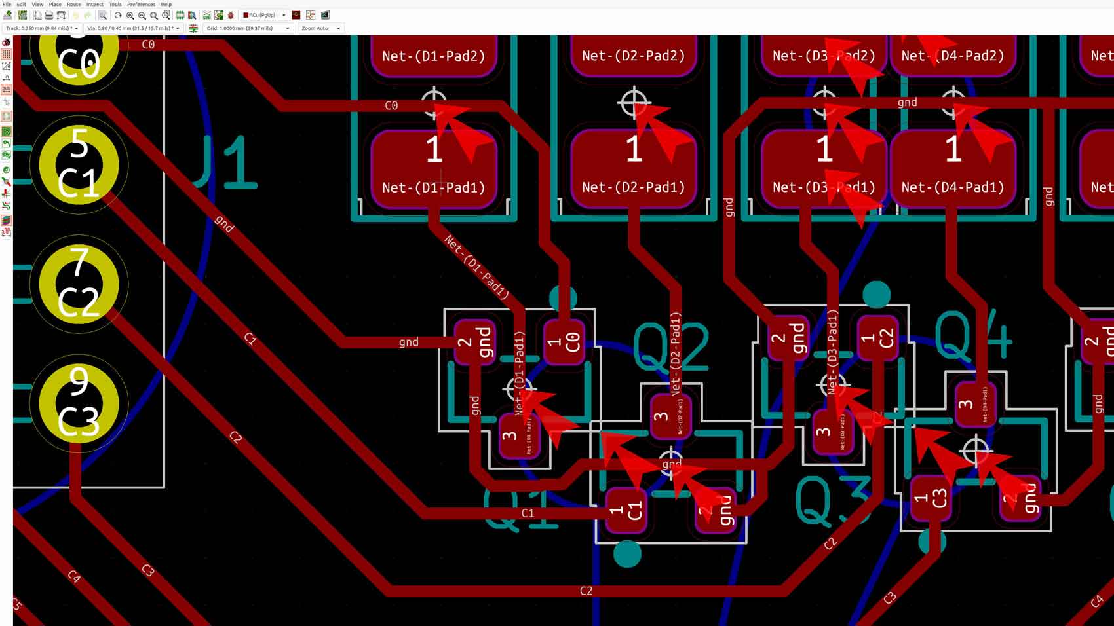1114x626 pixels.
Task: Select the Plot icon on the toolbar
Action: (61, 14)
